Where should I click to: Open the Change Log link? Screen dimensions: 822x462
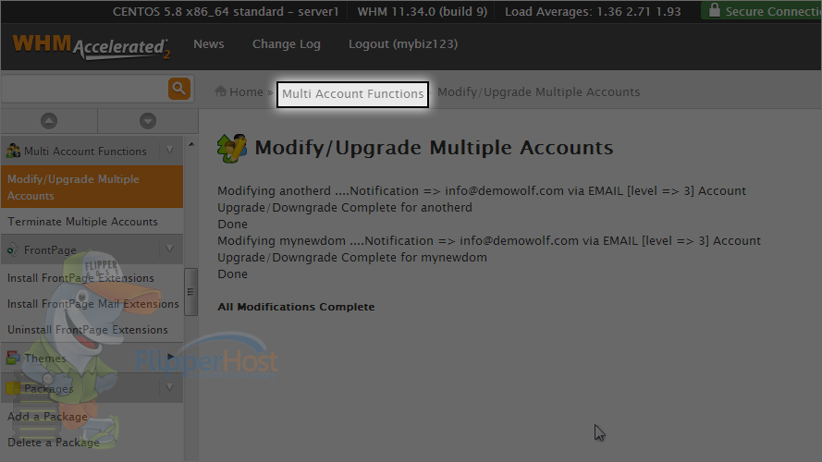(287, 44)
